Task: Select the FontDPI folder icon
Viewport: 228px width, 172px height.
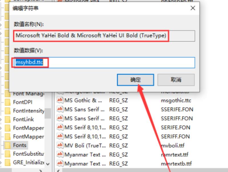Action: coord(8,102)
